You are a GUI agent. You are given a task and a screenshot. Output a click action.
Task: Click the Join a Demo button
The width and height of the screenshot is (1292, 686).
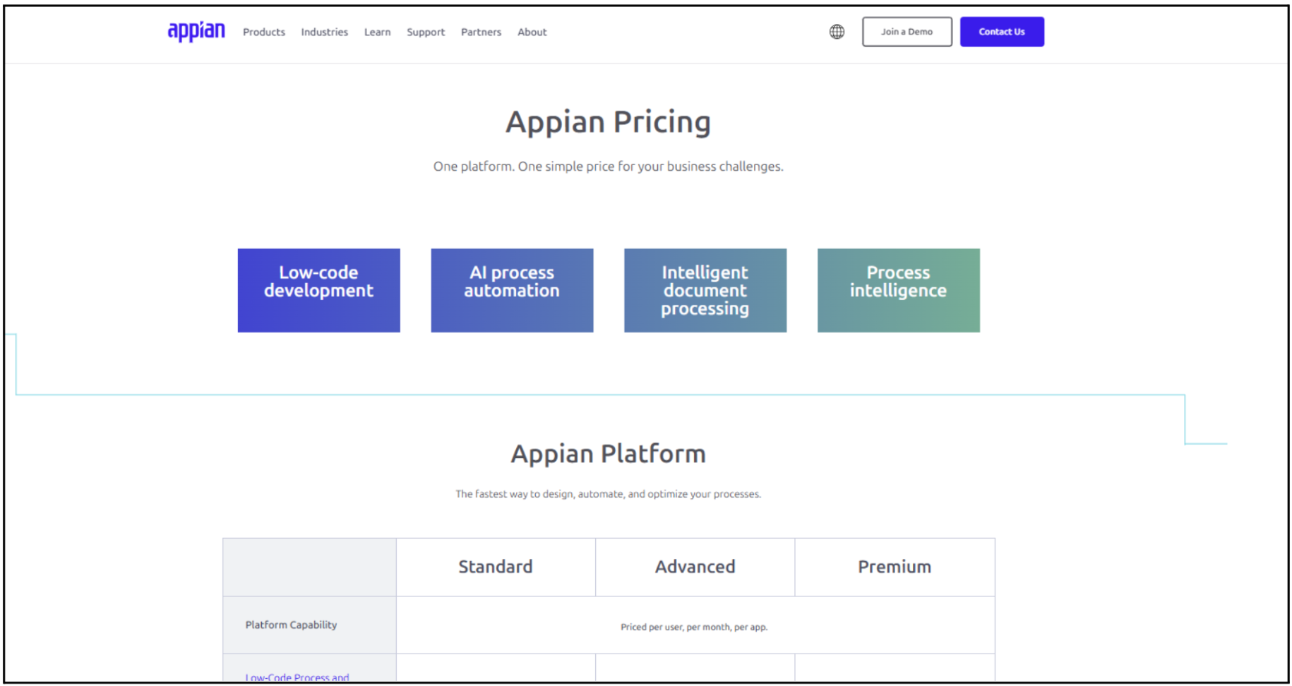click(907, 31)
